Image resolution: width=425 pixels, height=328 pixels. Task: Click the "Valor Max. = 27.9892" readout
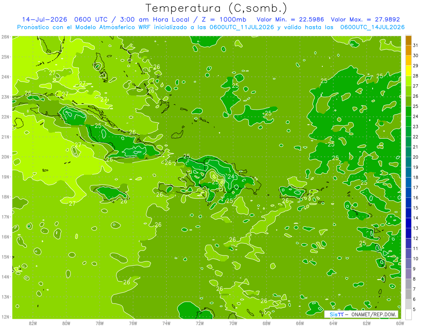[365, 19]
